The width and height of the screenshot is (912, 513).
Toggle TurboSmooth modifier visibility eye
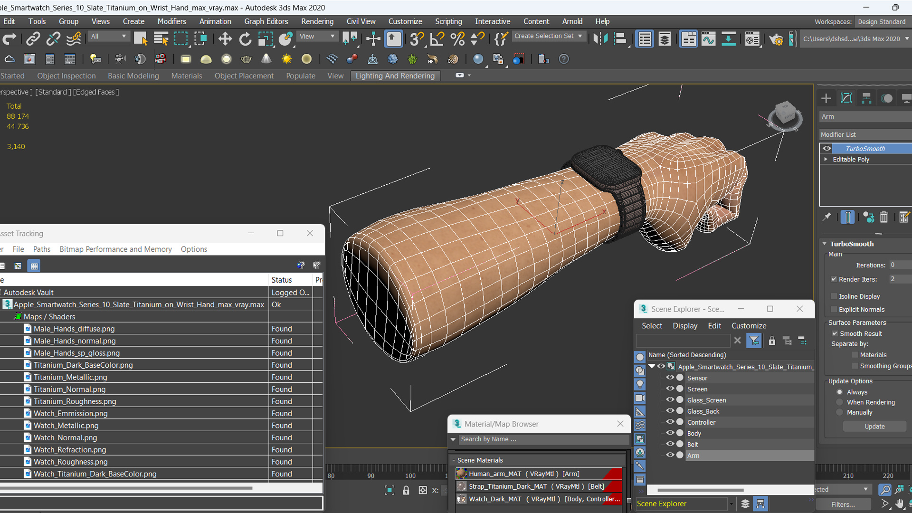(827, 148)
